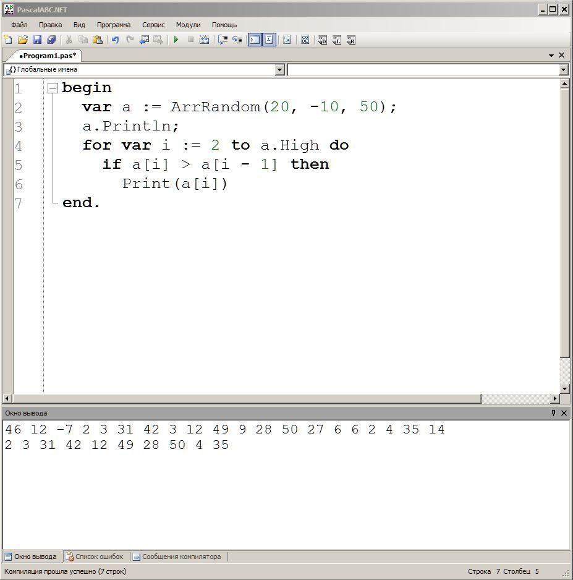Image resolution: width=573 pixels, height=580 pixels.
Task: Toggle the output window toolbar button
Action: tap(255, 40)
